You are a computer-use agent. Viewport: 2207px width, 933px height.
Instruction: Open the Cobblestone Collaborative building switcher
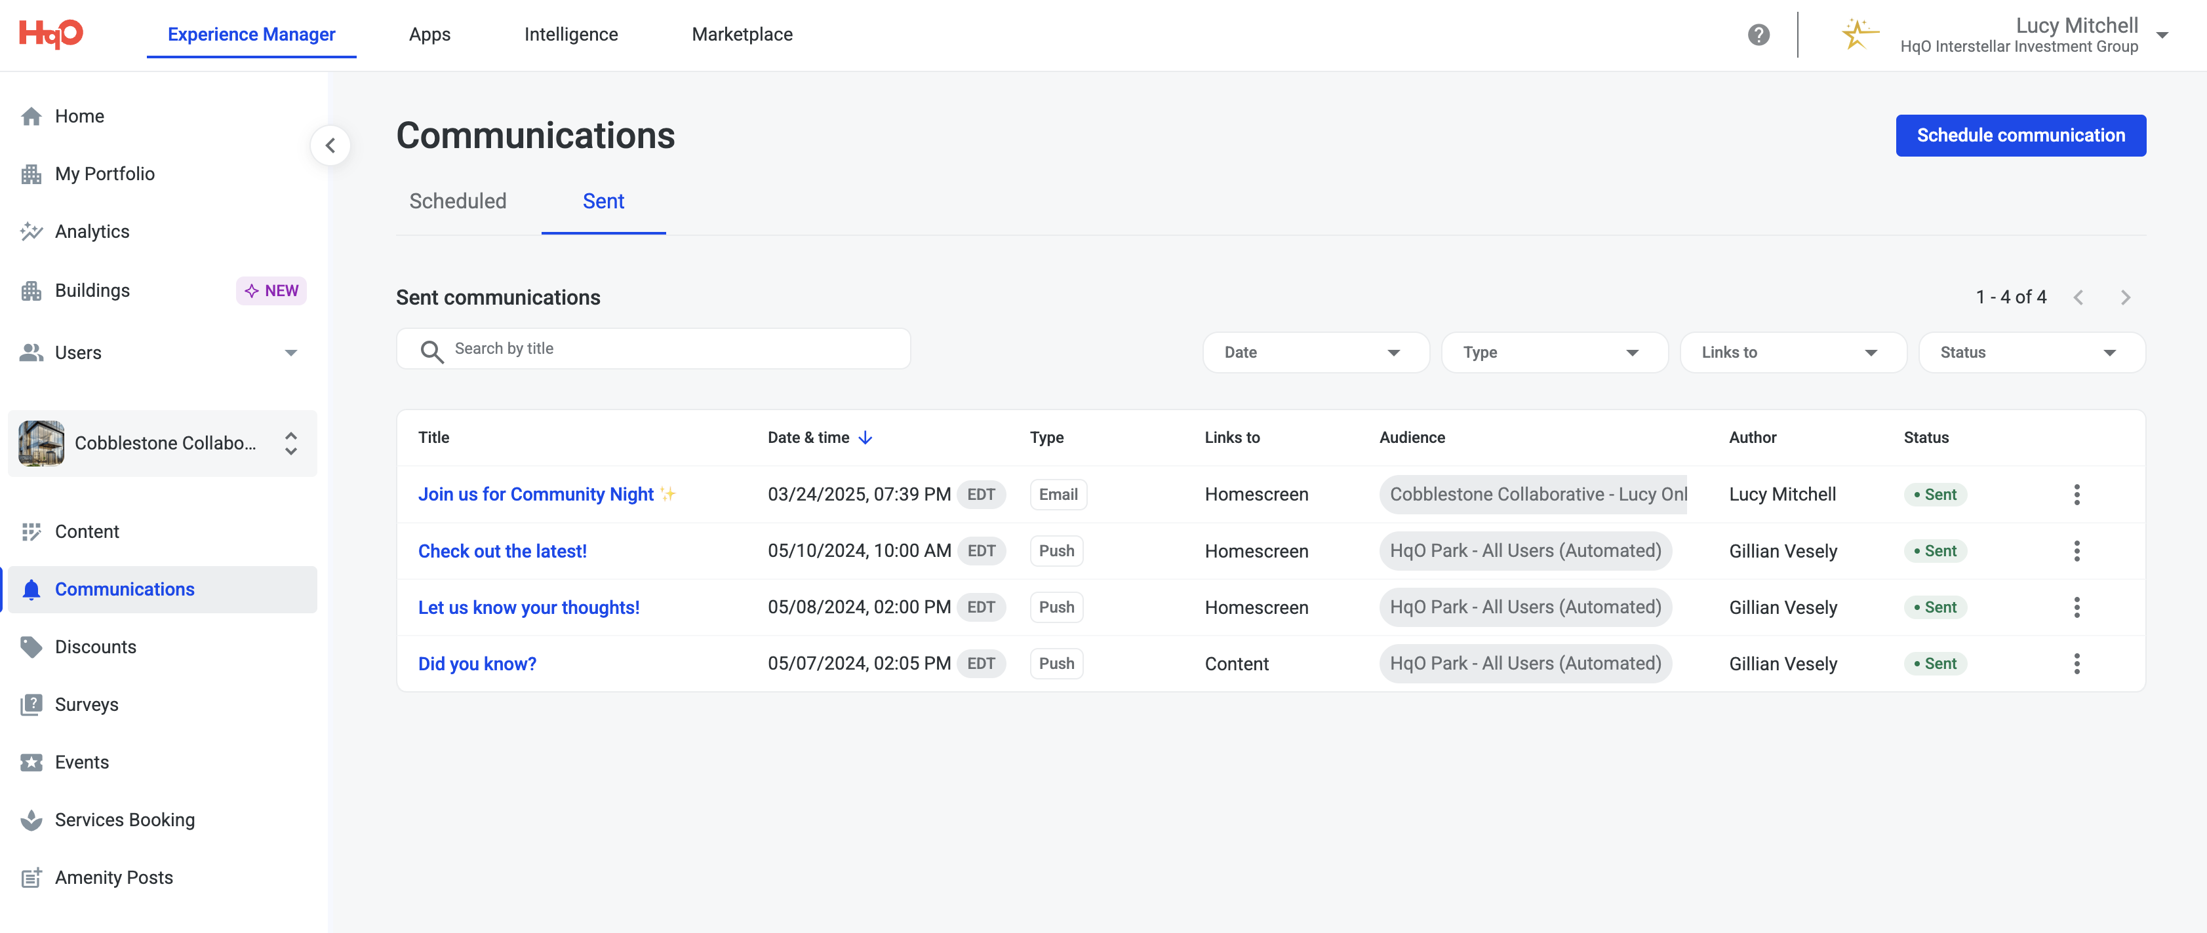coord(163,442)
